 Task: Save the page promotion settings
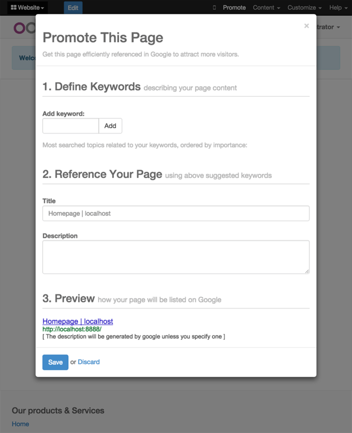click(x=55, y=362)
